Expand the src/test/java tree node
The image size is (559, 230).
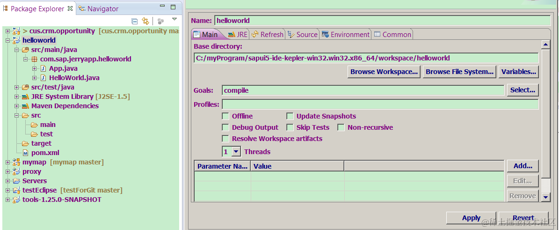point(16,87)
